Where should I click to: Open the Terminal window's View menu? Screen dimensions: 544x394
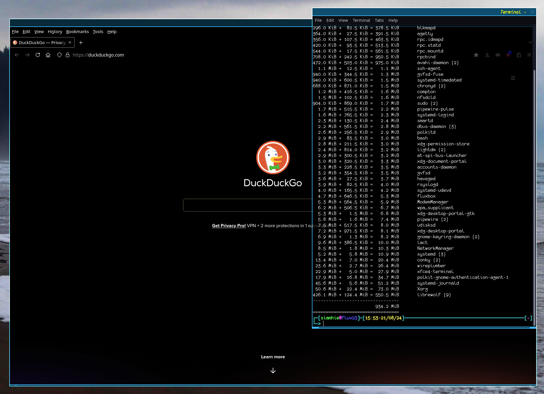pos(343,20)
